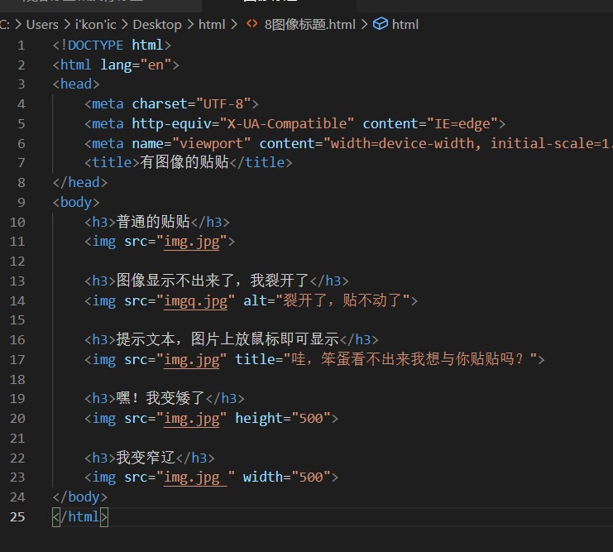Click the cube symbol icon in breadcrumb
Screen dimensions: 613x552
pyautogui.click(x=381, y=24)
